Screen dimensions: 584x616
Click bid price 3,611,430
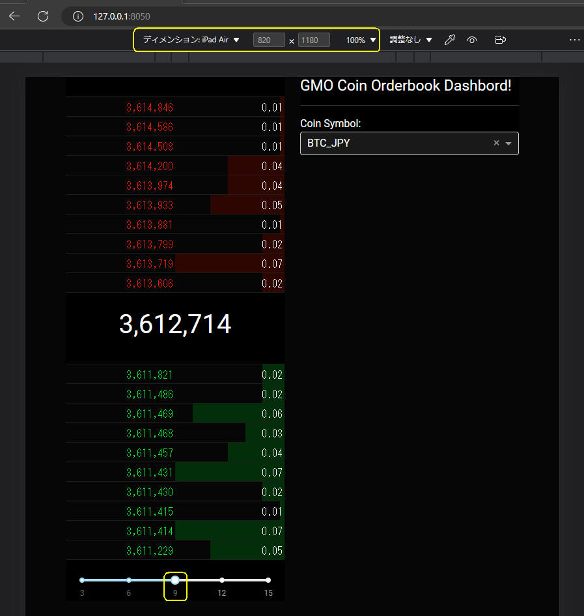point(150,492)
